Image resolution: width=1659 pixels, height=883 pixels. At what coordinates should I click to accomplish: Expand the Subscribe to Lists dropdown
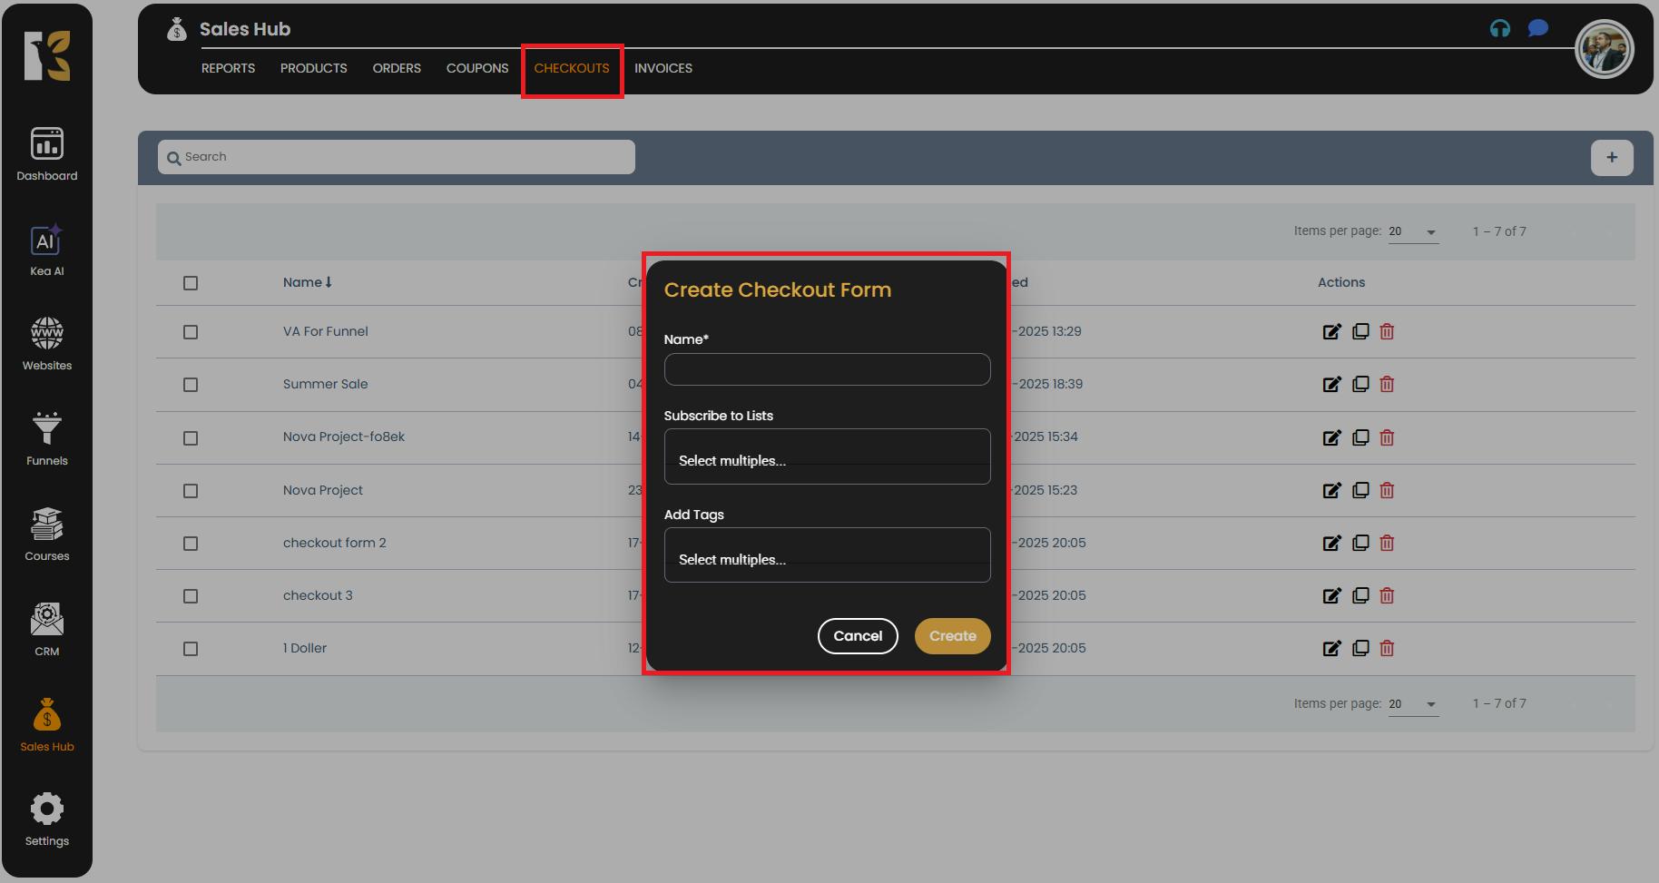click(x=827, y=456)
